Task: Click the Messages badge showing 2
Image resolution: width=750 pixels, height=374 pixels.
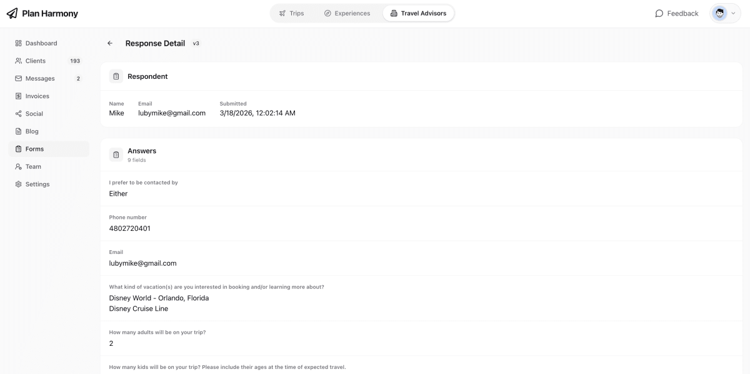Action: tap(78, 79)
